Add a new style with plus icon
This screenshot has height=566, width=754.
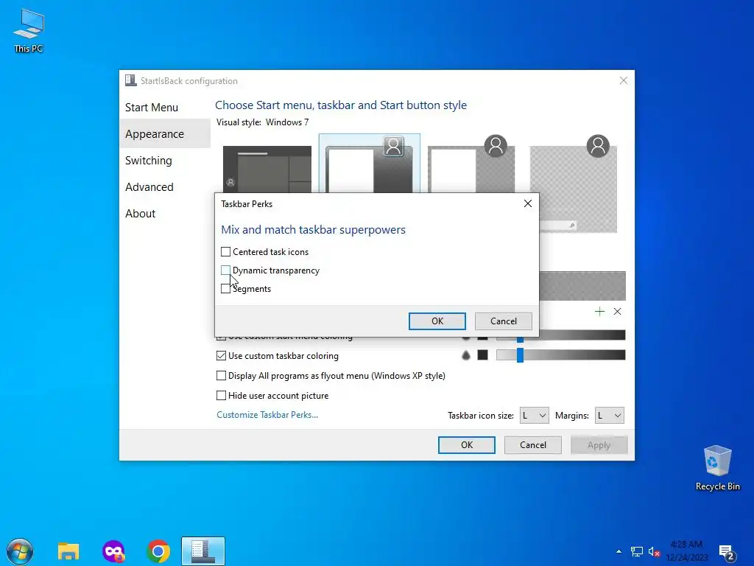pos(599,312)
